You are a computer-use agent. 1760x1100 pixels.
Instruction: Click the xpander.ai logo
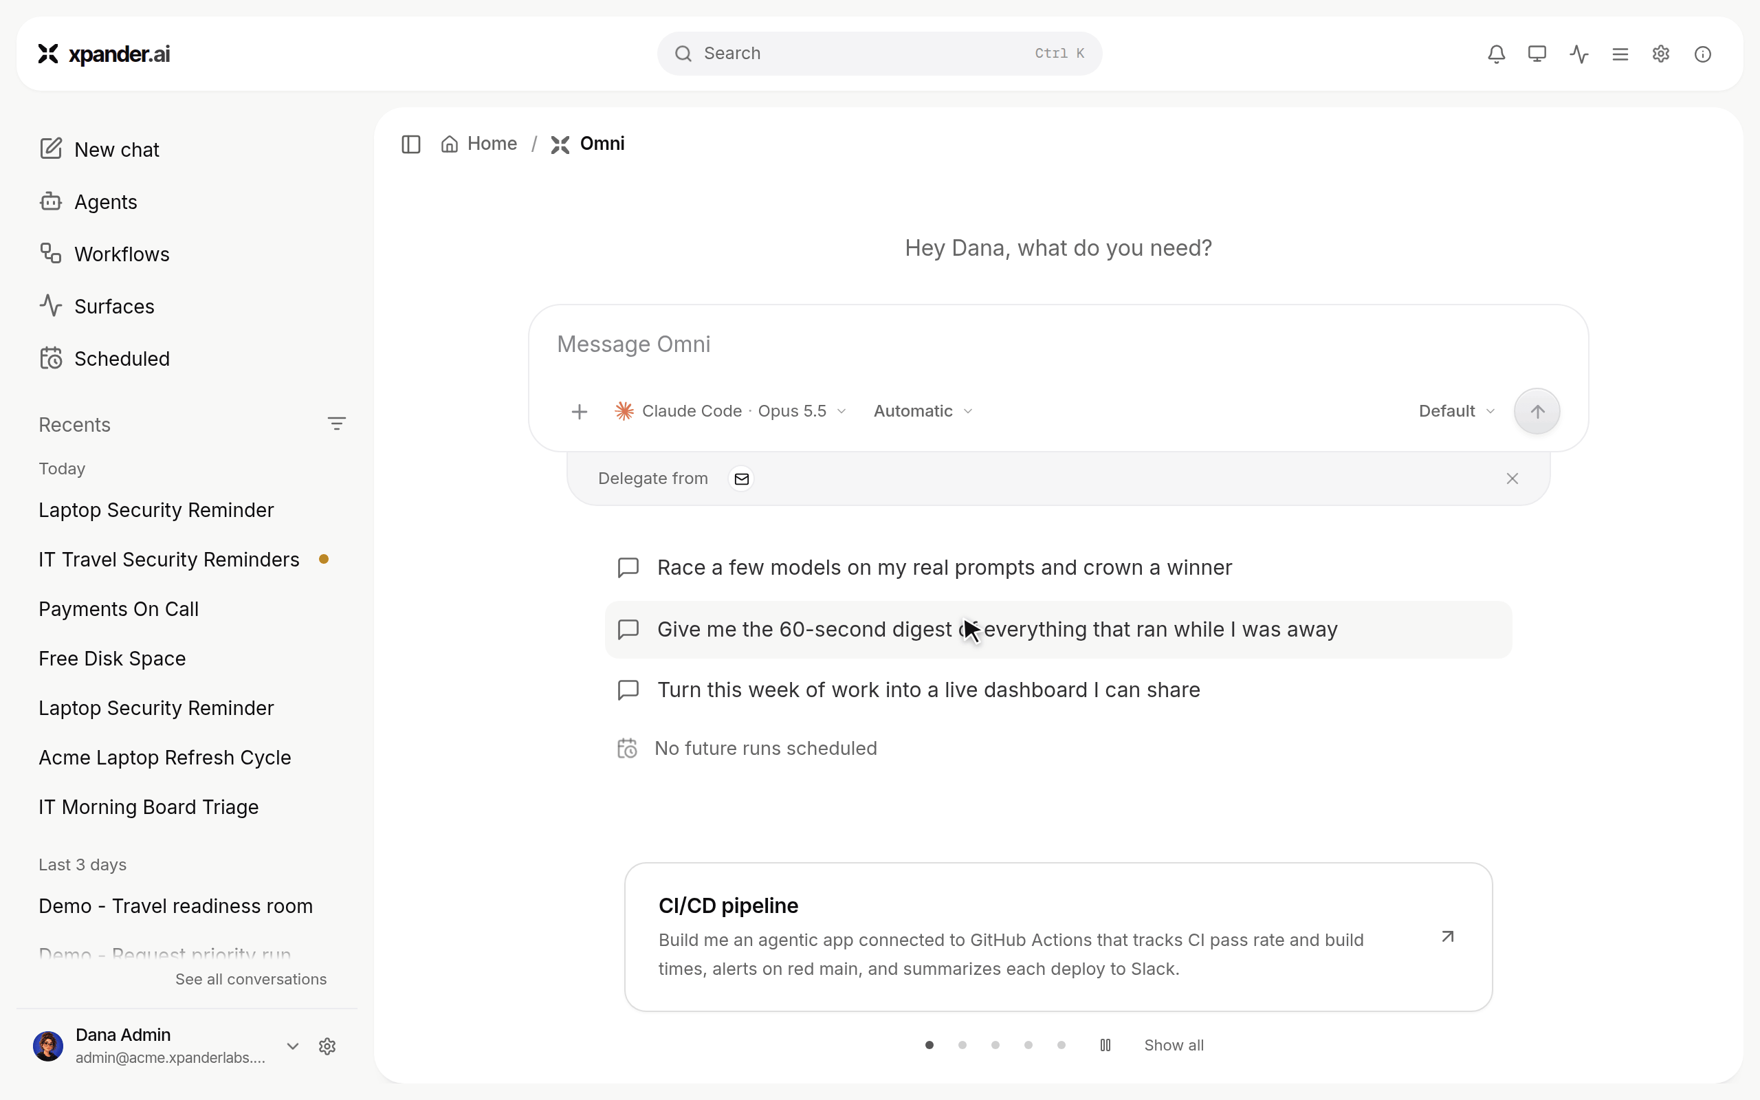[104, 54]
